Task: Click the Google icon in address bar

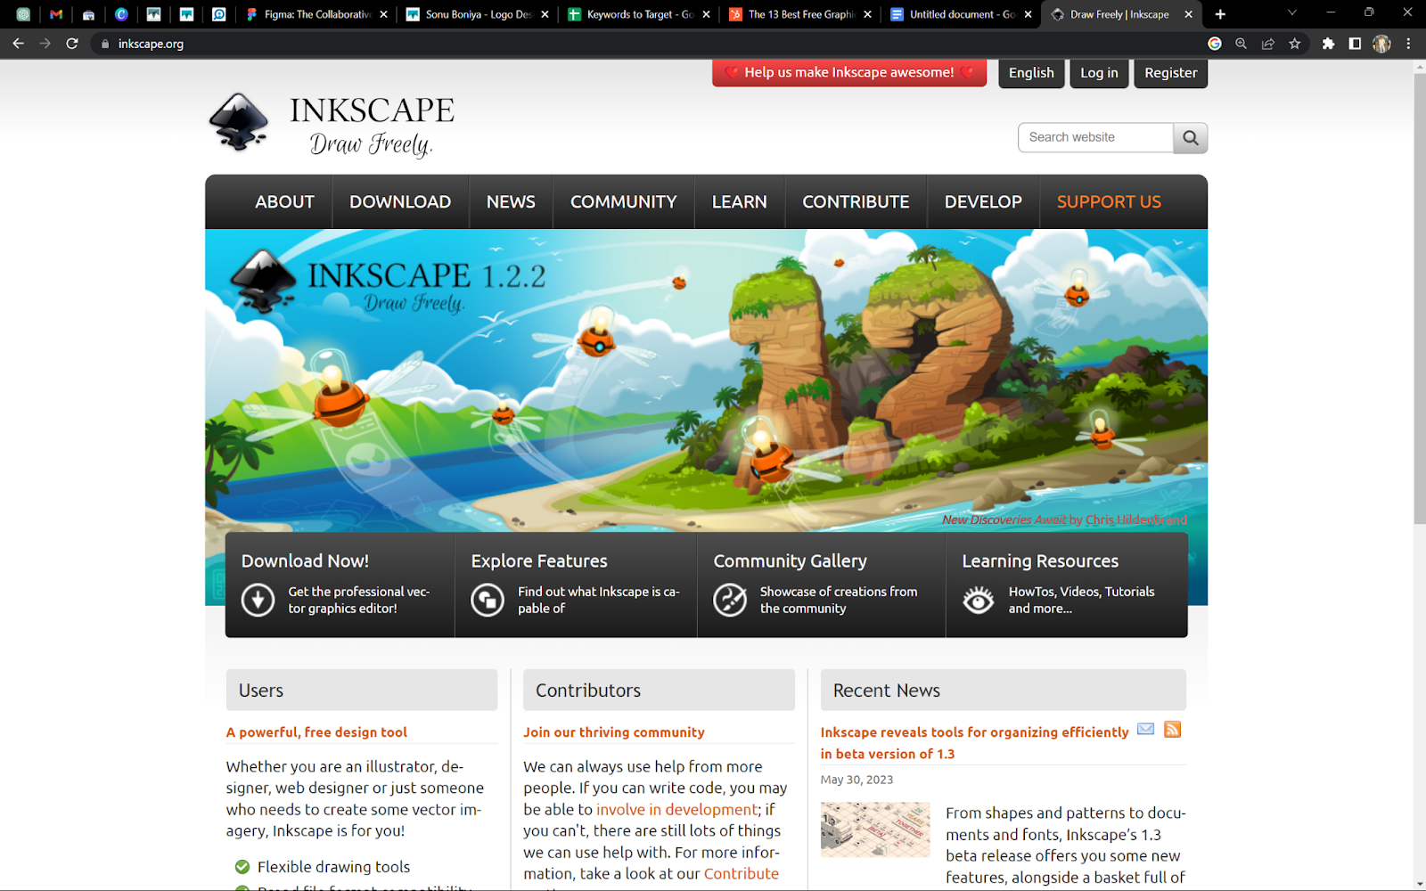Action: click(x=1215, y=44)
